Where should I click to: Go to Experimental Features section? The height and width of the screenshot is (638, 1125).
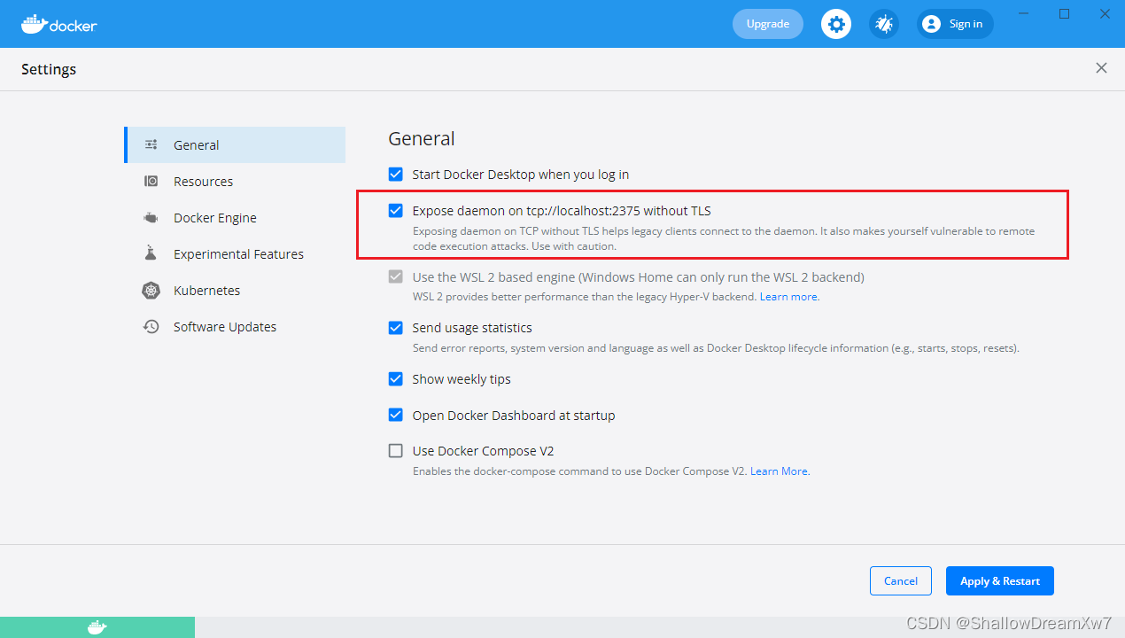pyautogui.click(x=235, y=253)
